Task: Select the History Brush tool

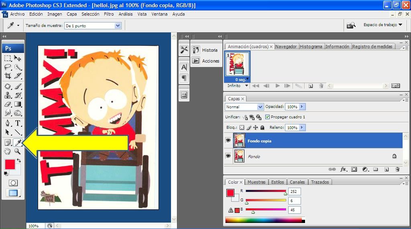Action: pyautogui.click(x=18, y=95)
